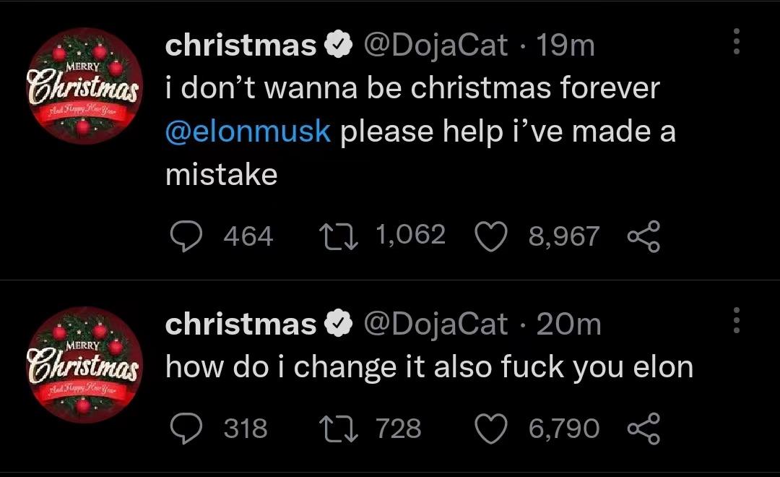Share the 'how do i change it' tweet
This screenshot has height=477, width=780.
(x=644, y=428)
